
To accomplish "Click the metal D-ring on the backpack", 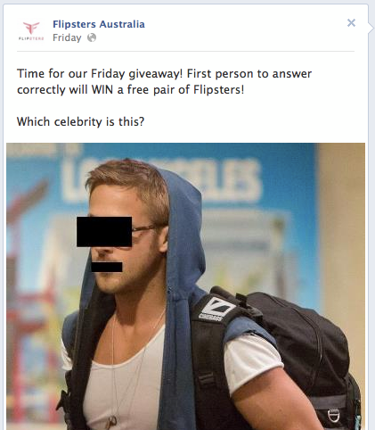I will [333, 416].
